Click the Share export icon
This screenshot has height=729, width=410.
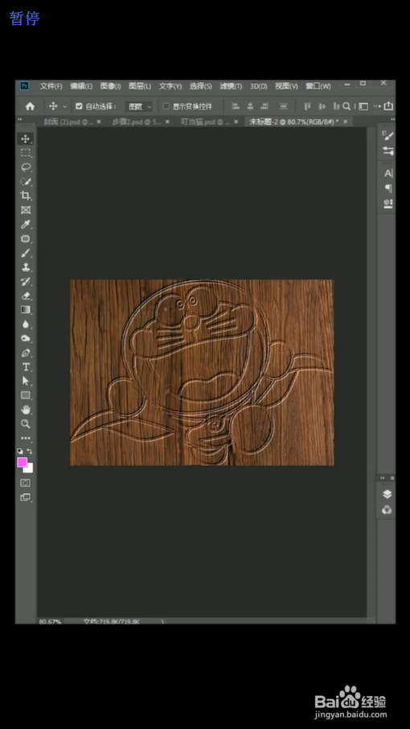click(x=388, y=106)
